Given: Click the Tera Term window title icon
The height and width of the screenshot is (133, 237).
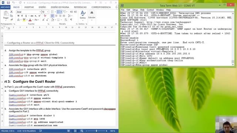Looking at the screenshot, I should [x=122, y=6].
